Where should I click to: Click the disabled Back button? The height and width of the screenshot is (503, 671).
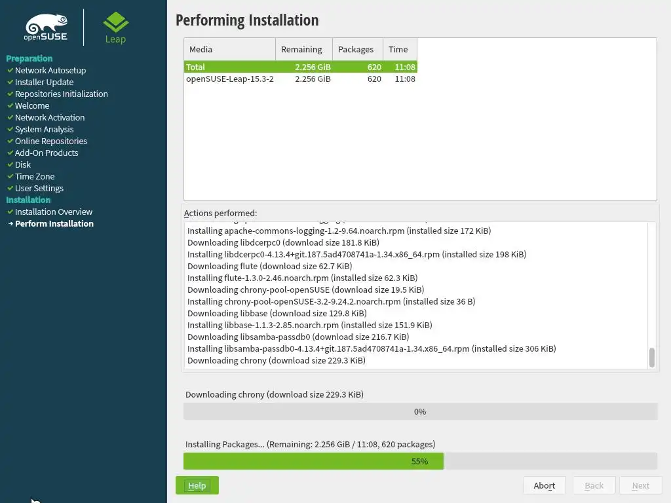pos(594,485)
